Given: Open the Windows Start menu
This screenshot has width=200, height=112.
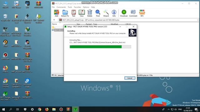Looking at the screenshot, I should click(3, 109).
